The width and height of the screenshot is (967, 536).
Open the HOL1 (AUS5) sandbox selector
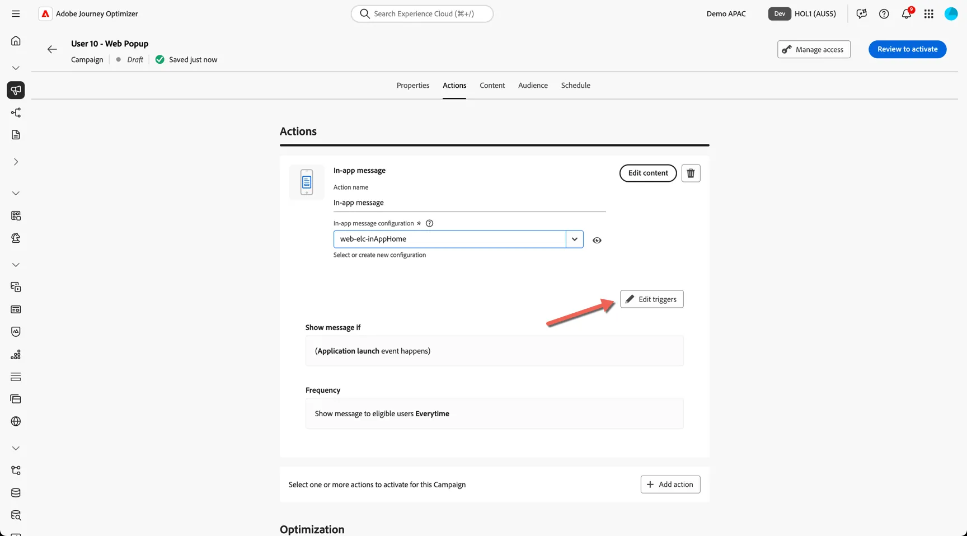[802, 13]
